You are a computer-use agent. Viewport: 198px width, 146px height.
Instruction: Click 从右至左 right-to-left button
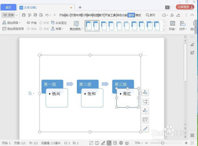coord(59,23)
